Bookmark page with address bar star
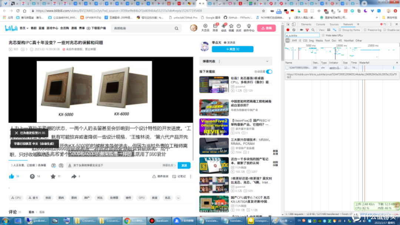Viewport: 400px width, 225px height. [x=264, y=11]
